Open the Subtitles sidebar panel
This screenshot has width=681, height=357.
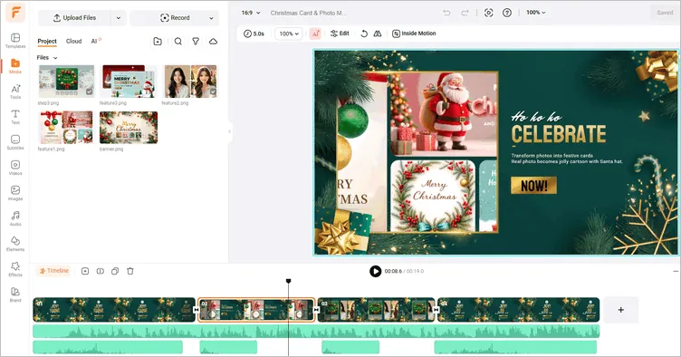point(15,142)
